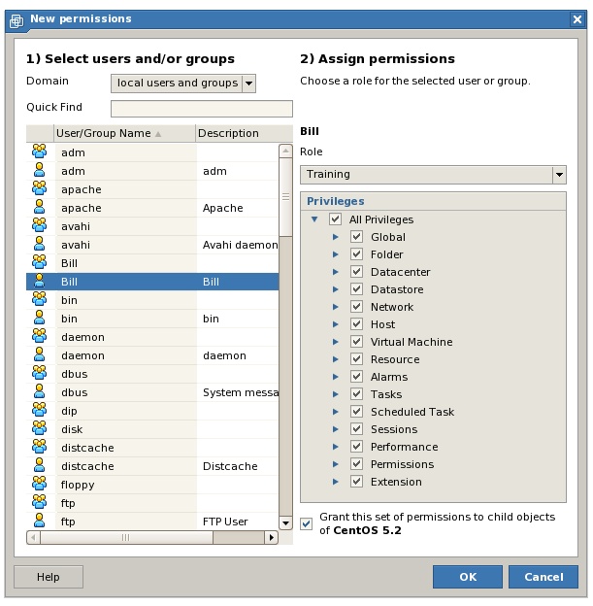Expand the Datastore privilege tree node

(336, 289)
